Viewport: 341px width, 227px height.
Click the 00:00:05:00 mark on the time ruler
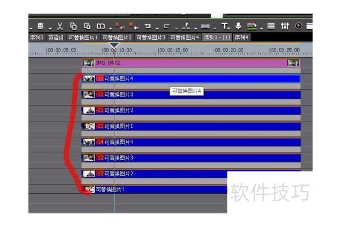(x=62, y=50)
